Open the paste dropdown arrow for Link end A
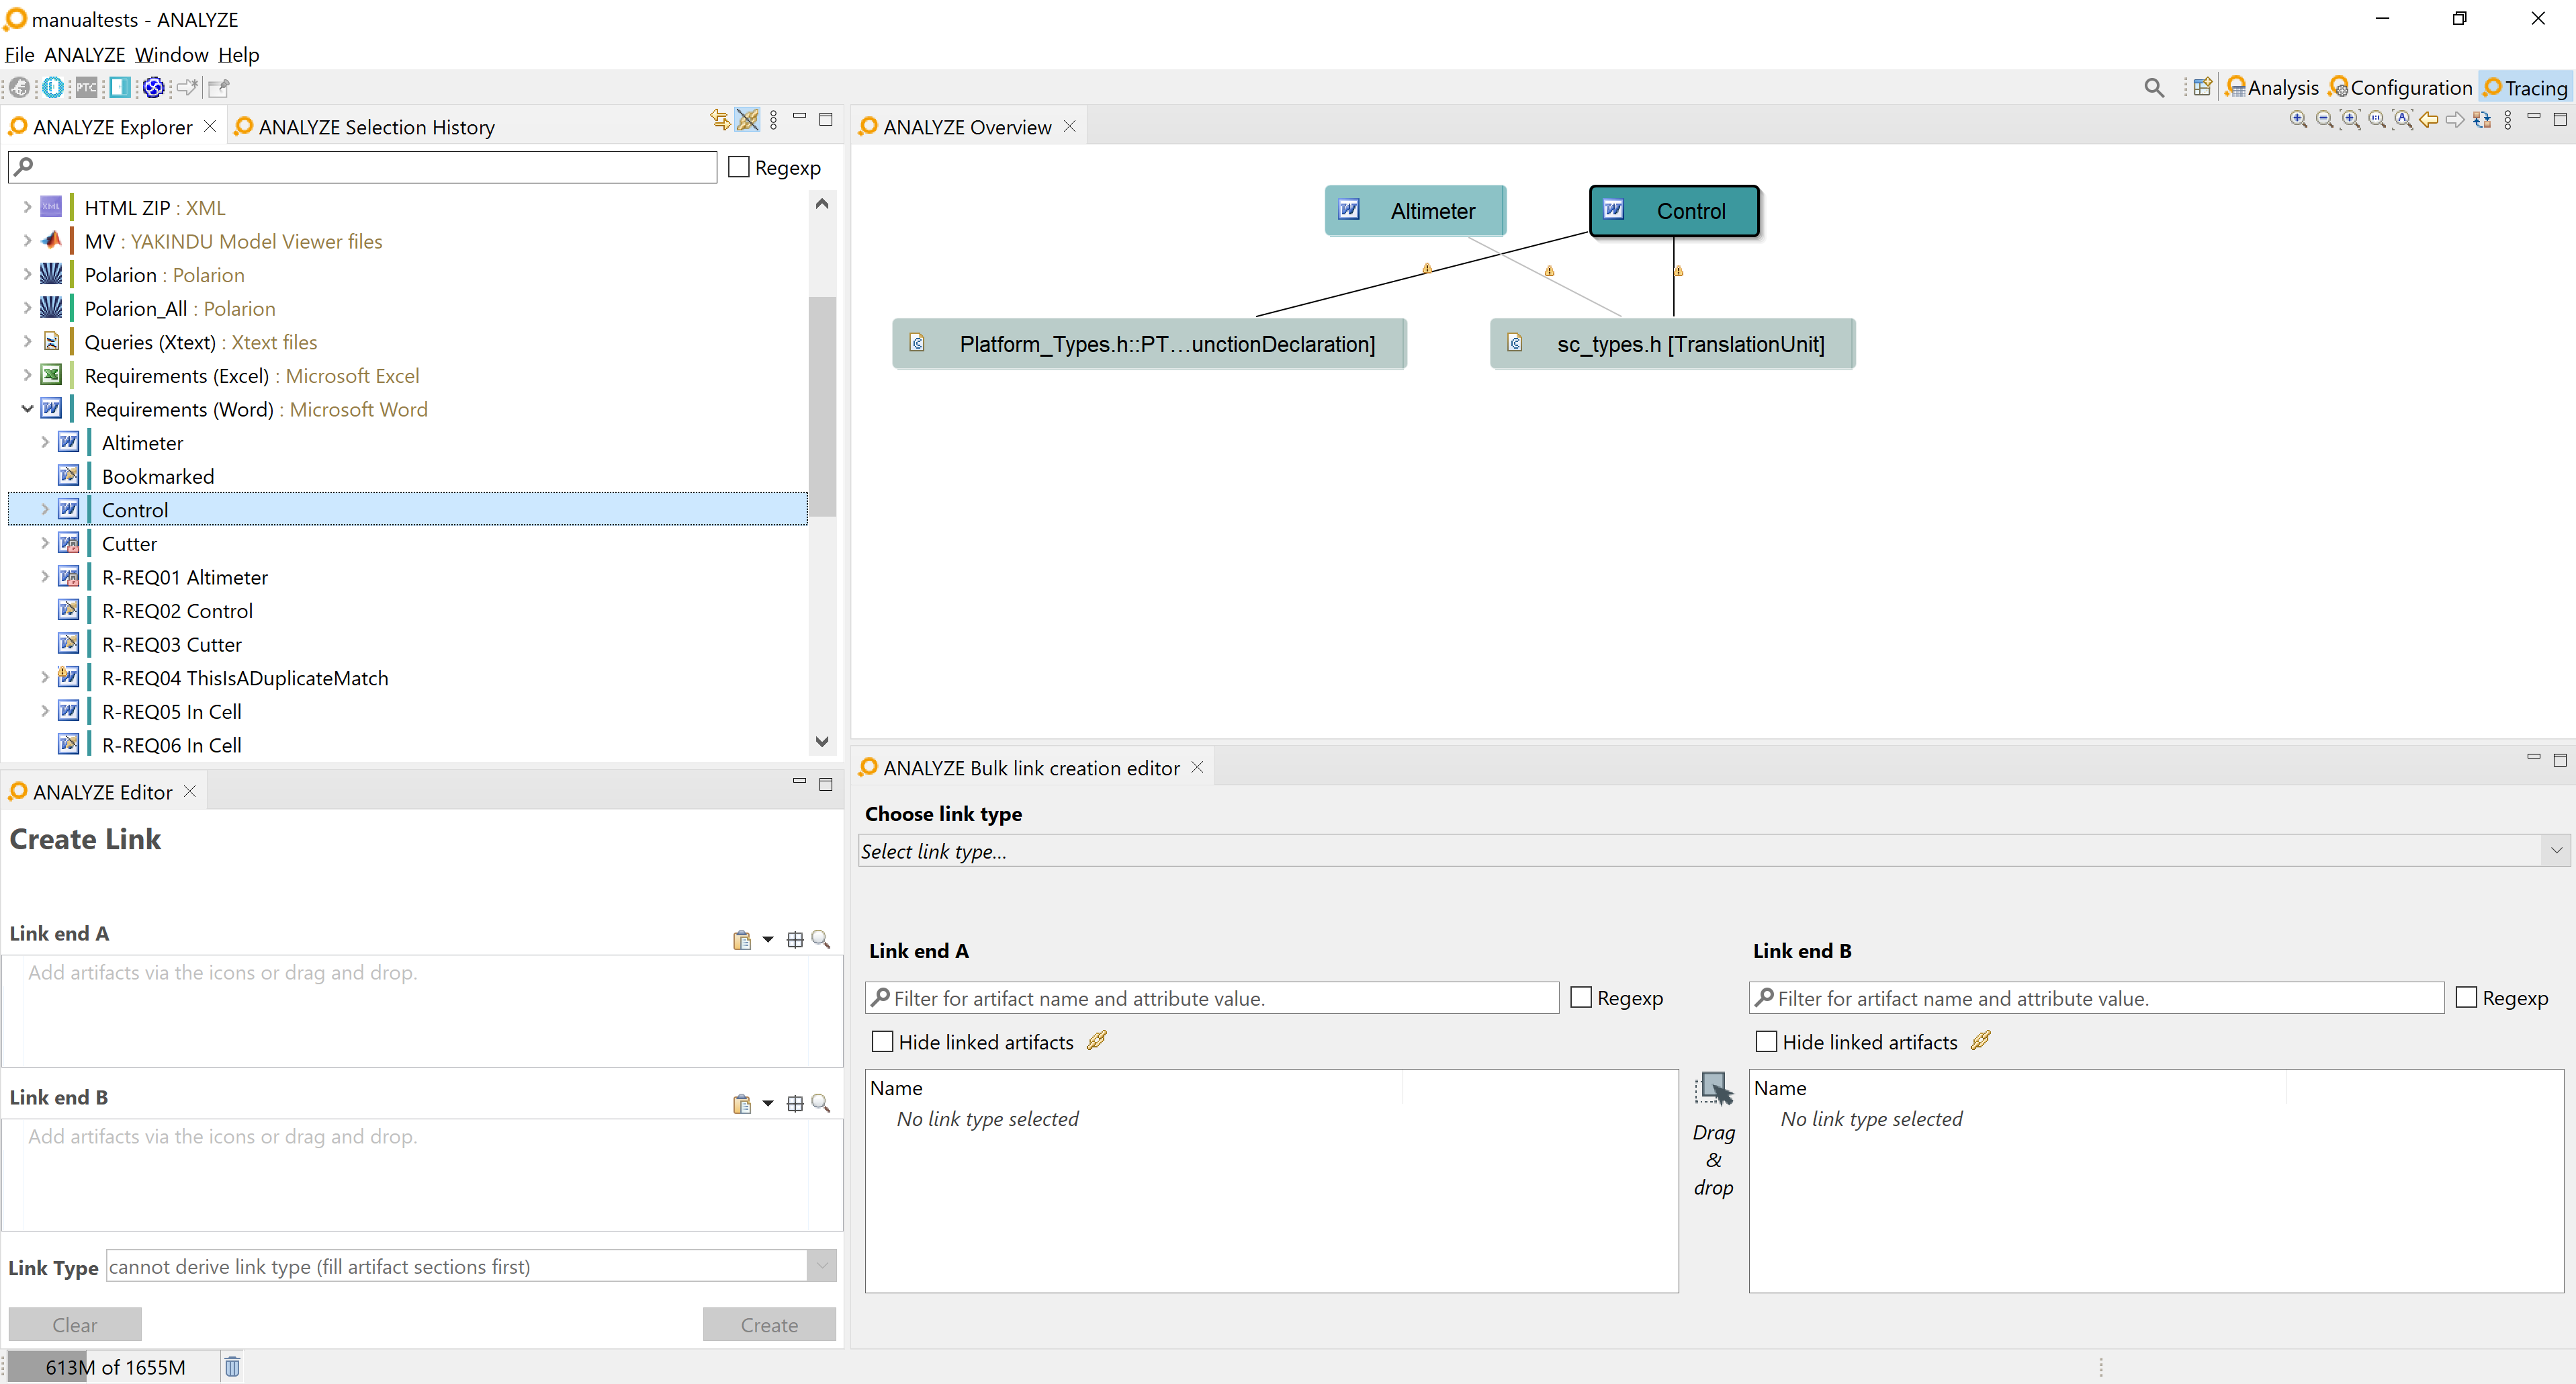The width and height of the screenshot is (2576, 1384). point(768,940)
